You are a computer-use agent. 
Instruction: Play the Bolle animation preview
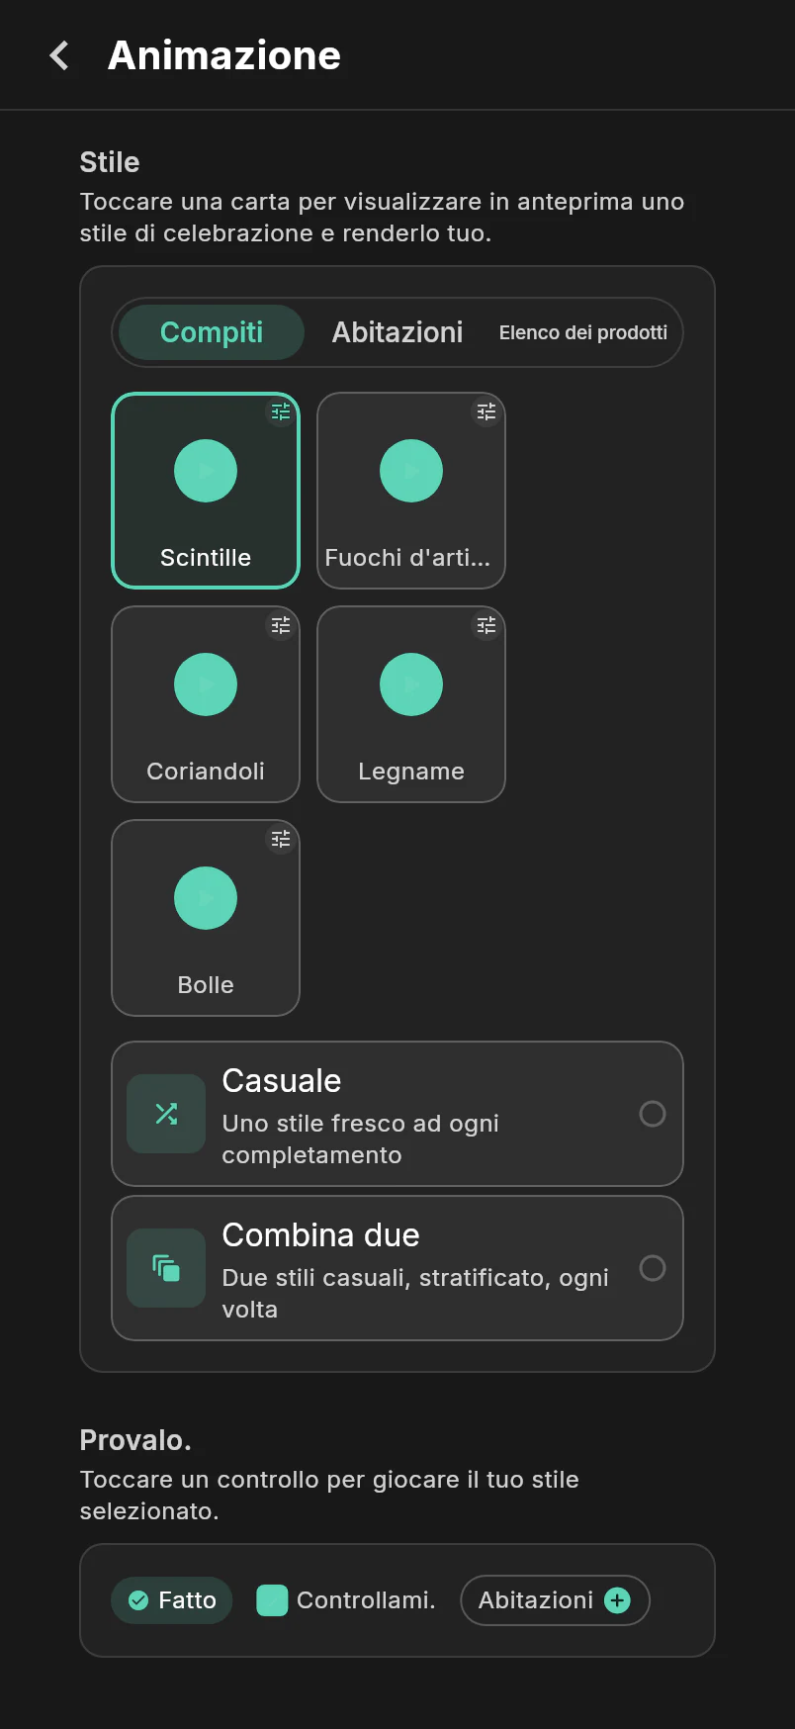(x=206, y=898)
